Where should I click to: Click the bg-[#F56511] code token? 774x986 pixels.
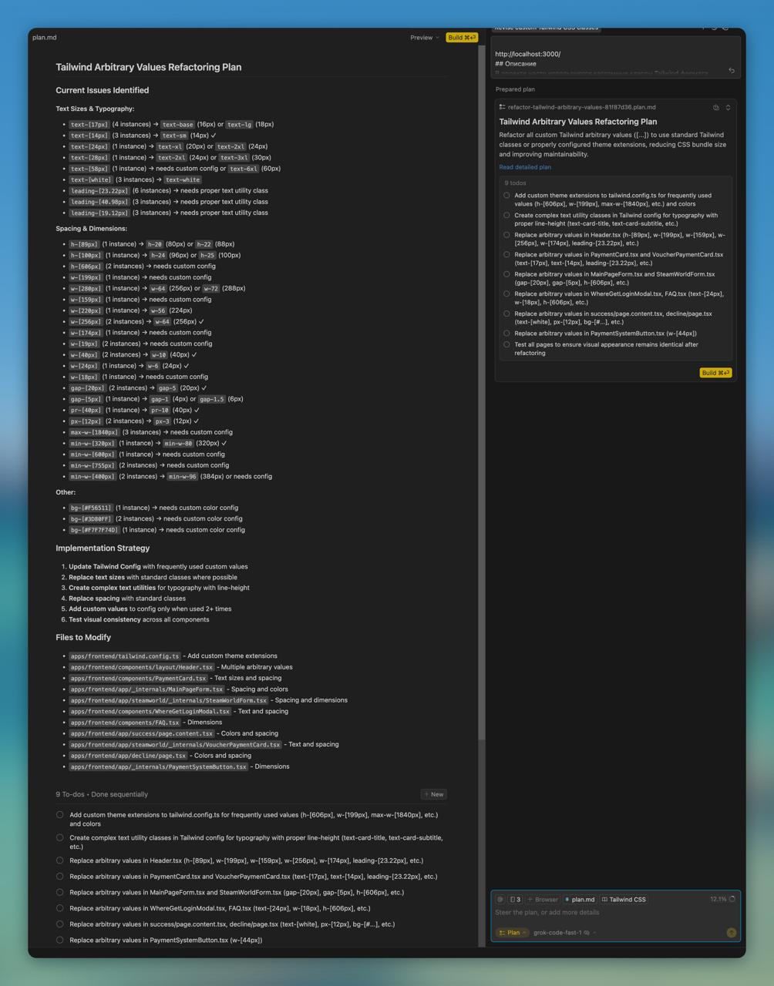pos(91,508)
